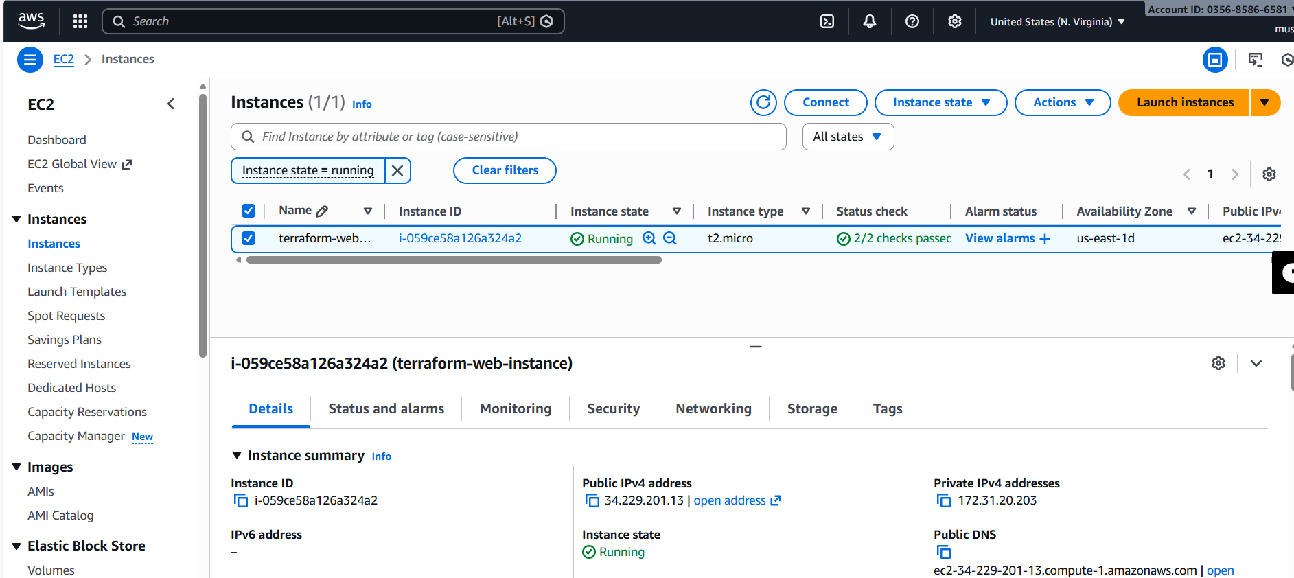Remove the Instance state running filter
The width and height of the screenshot is (1294, 578).
click(397, 170)
